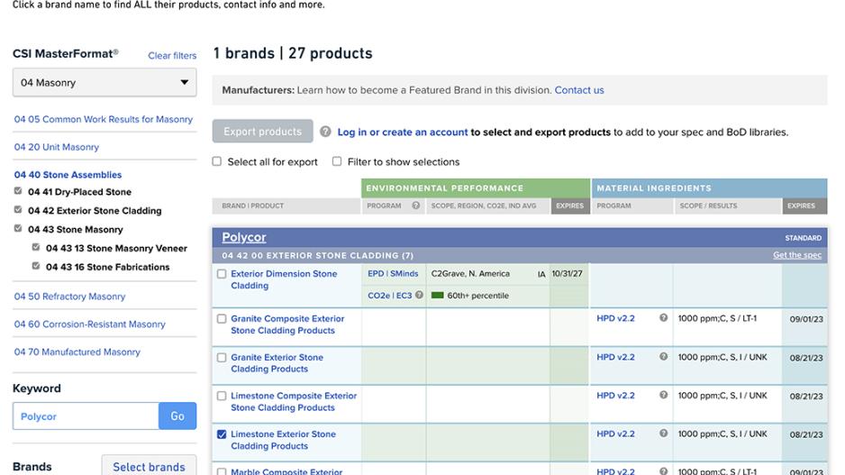Open Limestone Exterior Stone Cladding Products
Image resolution: width=845 pixels, height=475 pixels.
(283, 440)
